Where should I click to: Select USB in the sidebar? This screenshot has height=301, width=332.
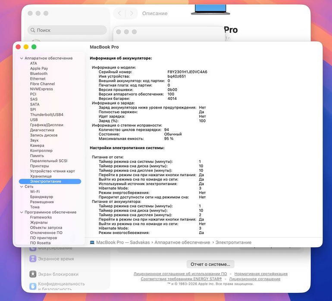pos(34,120)
